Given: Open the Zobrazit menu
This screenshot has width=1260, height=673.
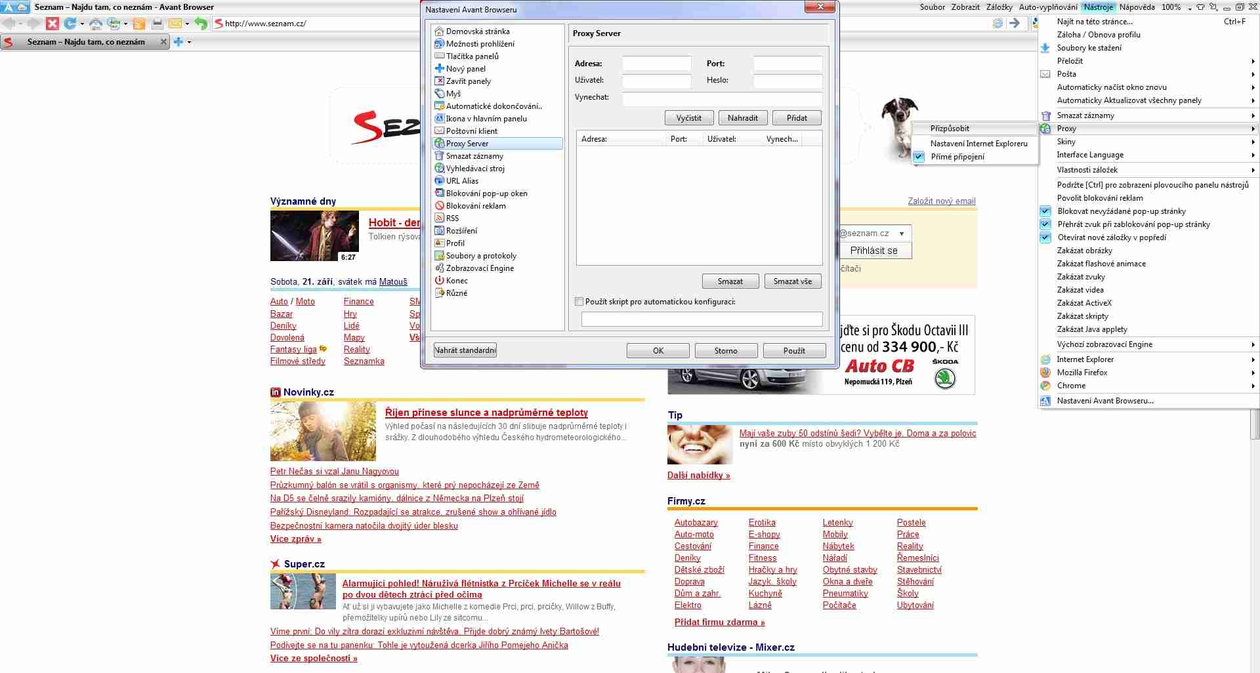Looking at the screenshot, I should pyautogui.click(x=965, y=7).
